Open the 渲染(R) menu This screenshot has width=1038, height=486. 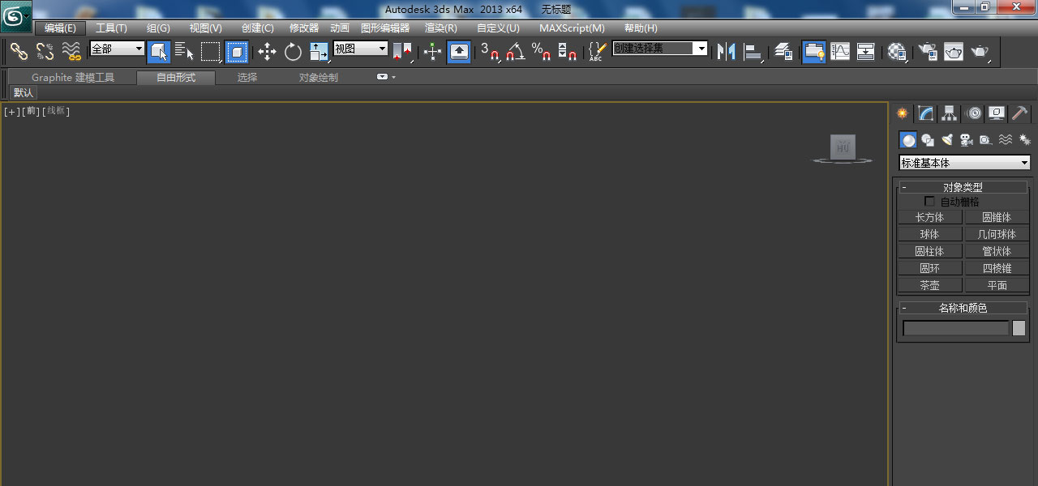[x=441, y=28]
